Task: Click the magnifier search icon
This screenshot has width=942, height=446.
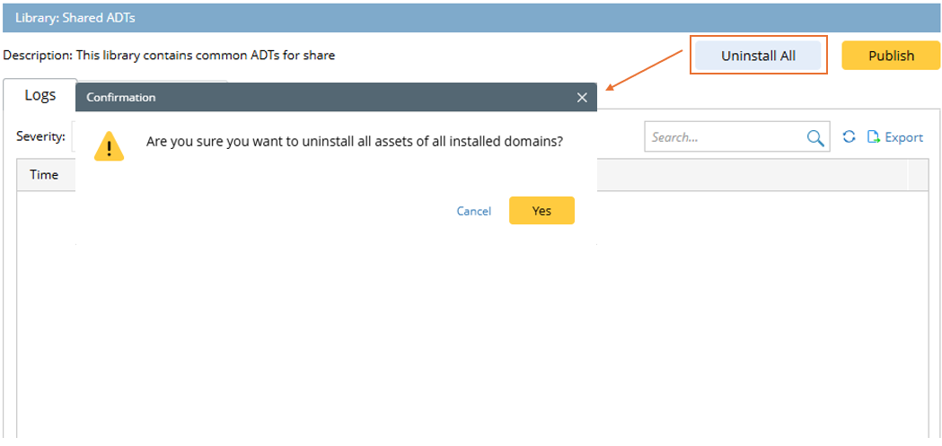Action: (814, 137)
